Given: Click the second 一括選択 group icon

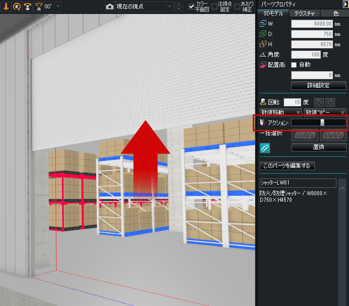Looking at the screenshot, I should point(333,135).
